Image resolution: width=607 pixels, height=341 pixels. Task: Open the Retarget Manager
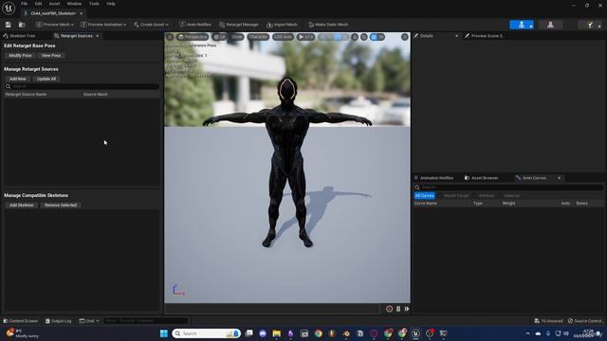coord(239,25)
